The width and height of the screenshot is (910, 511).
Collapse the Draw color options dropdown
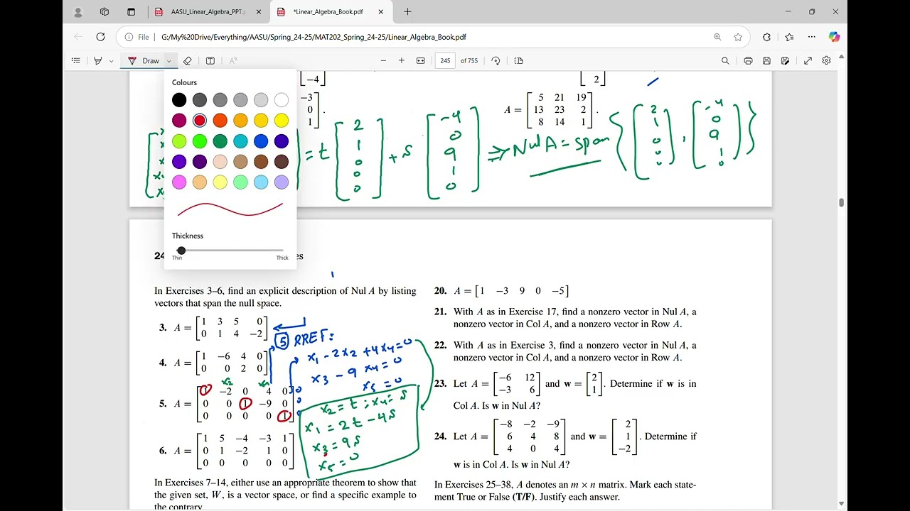[169, 61]
